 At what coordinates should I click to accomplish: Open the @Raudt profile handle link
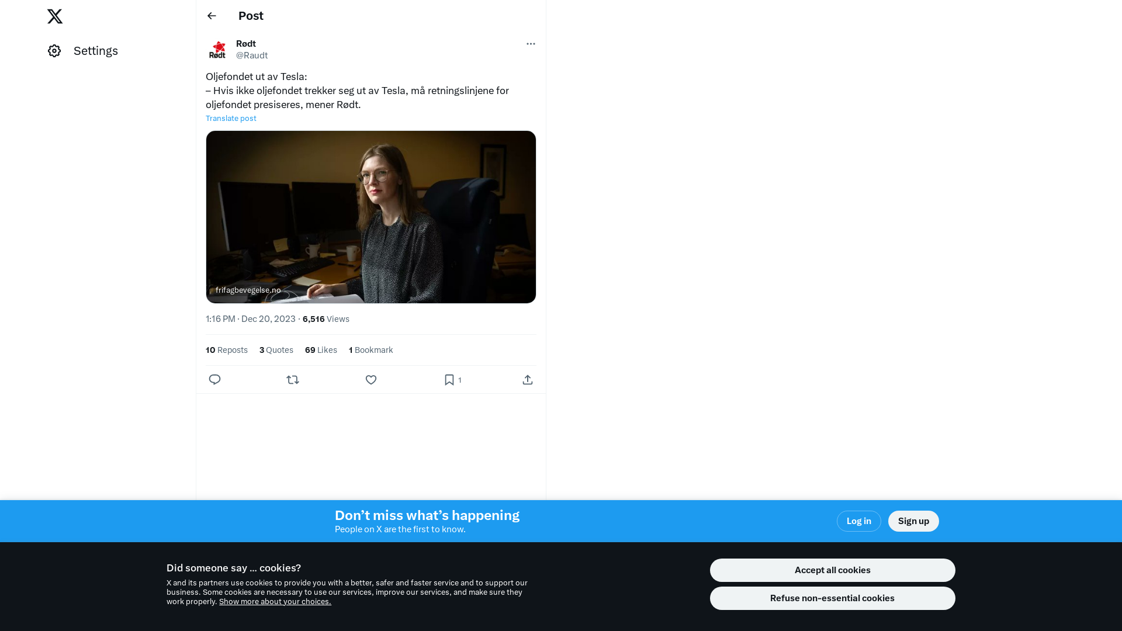click(x=252, y=56)
